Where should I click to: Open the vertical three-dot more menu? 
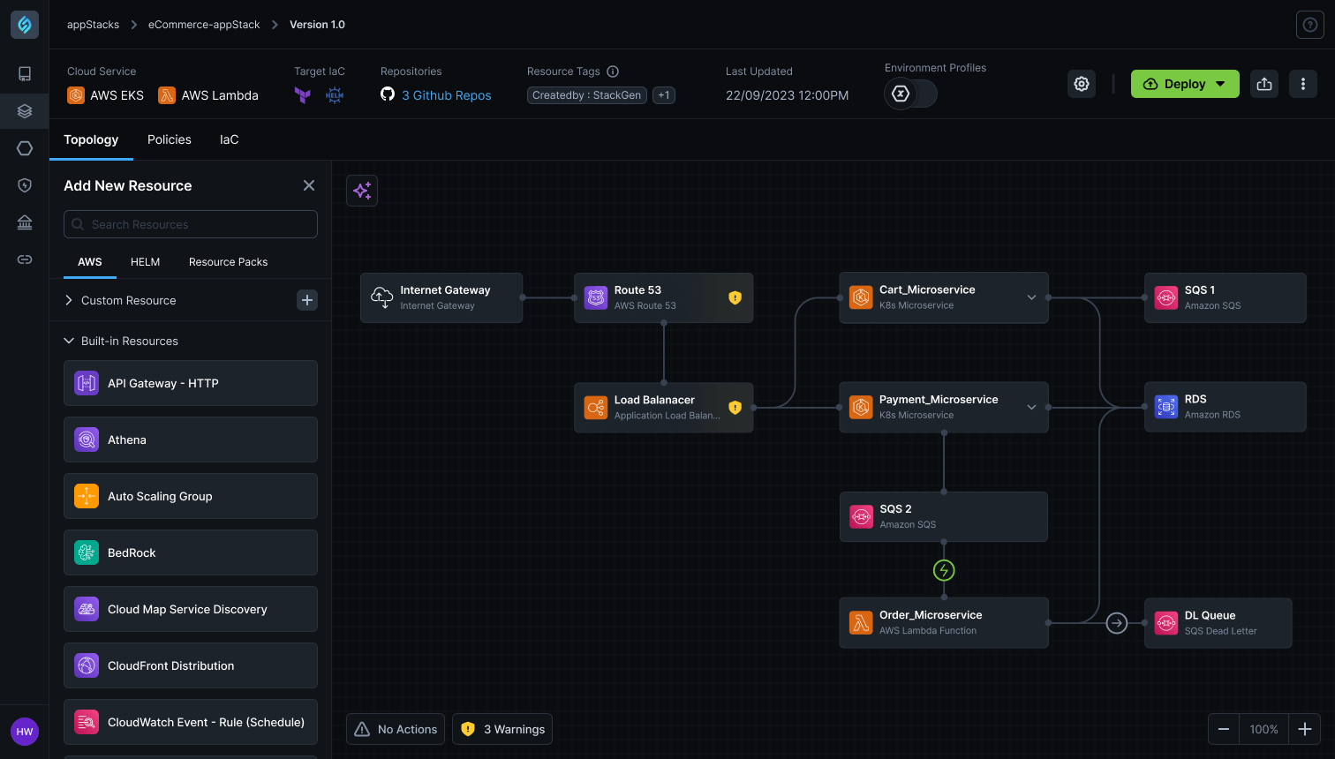(1303, 84)
